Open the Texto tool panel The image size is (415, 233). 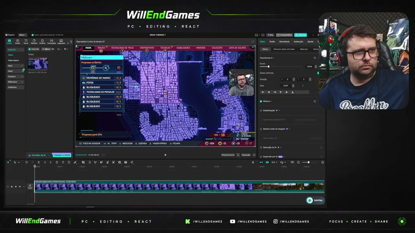[26, 41]
